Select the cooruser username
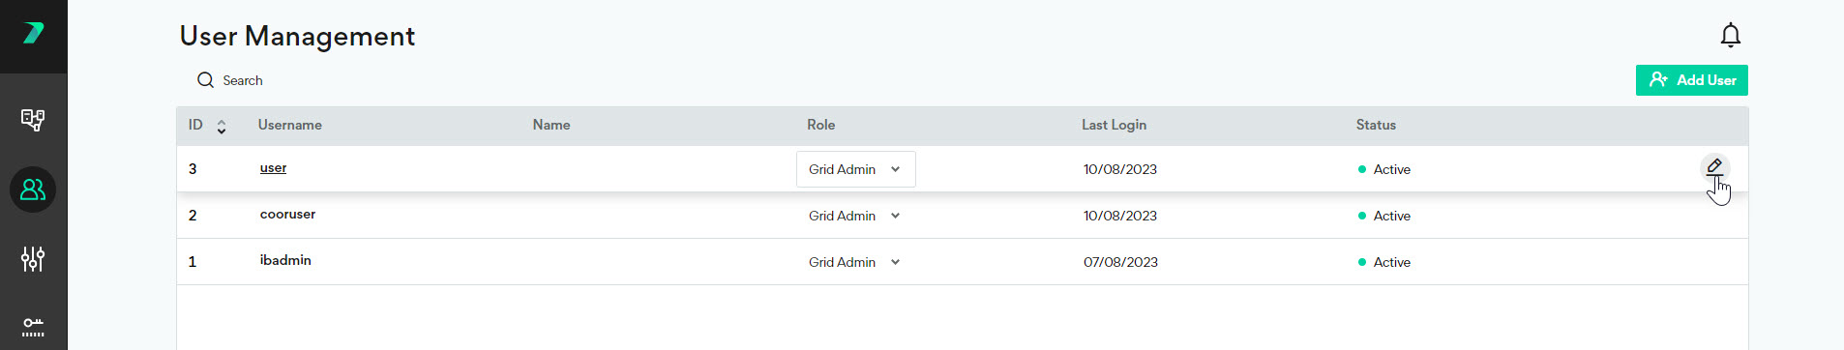1844x350 pixels. coord(287,215)
